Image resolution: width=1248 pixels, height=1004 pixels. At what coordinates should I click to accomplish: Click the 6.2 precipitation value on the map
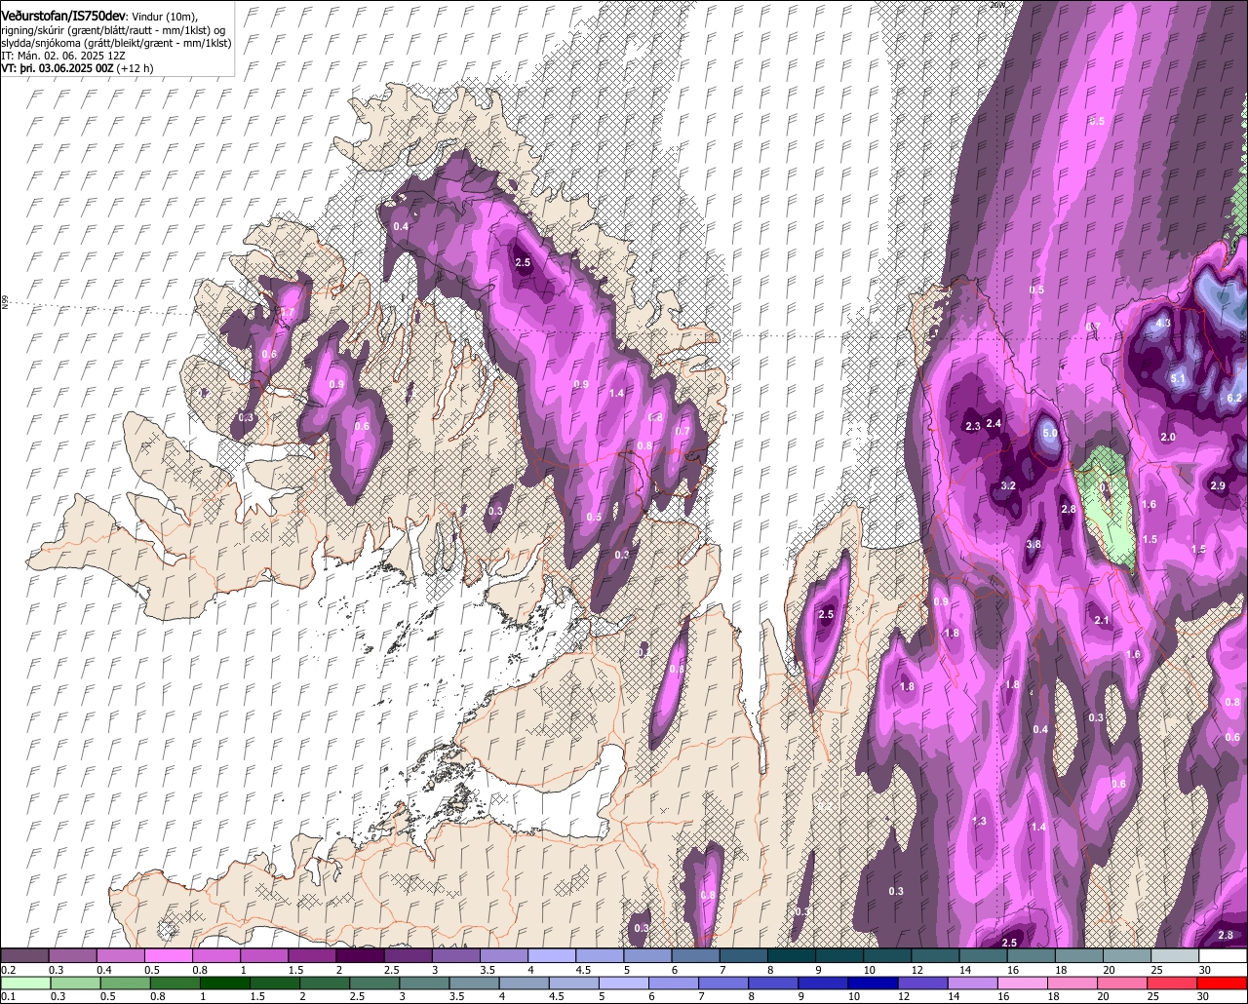pyautogui.click(x=1234, y=398)
